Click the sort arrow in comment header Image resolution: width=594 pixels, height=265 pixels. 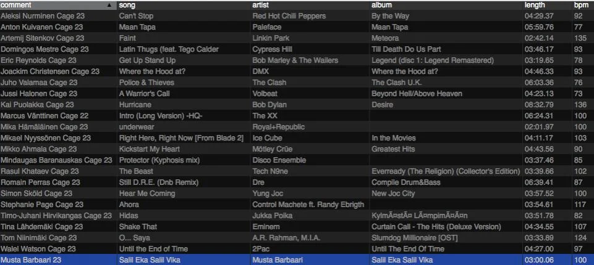coord(109,5)
